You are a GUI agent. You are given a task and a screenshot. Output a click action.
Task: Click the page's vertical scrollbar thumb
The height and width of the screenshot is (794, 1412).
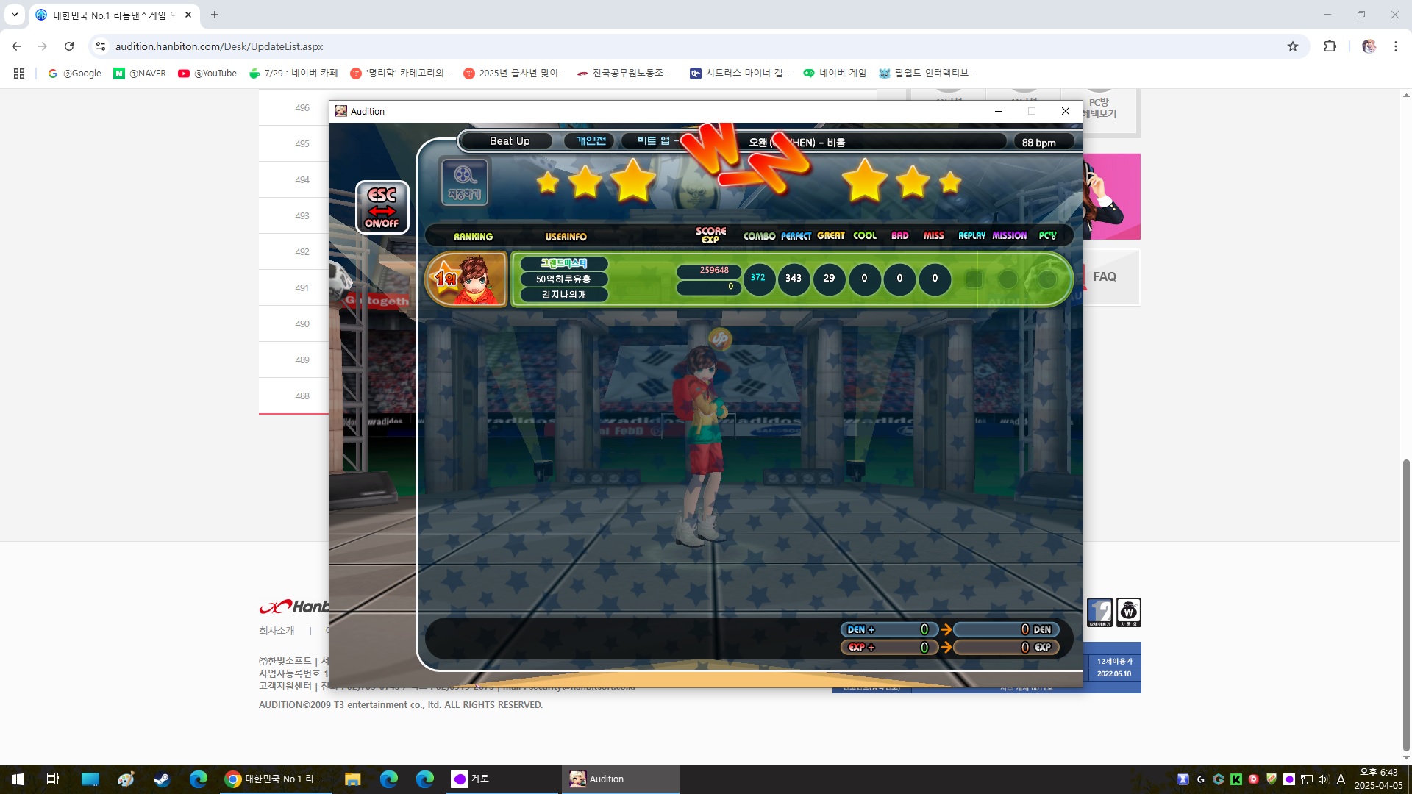click(x=1406, y=603)
